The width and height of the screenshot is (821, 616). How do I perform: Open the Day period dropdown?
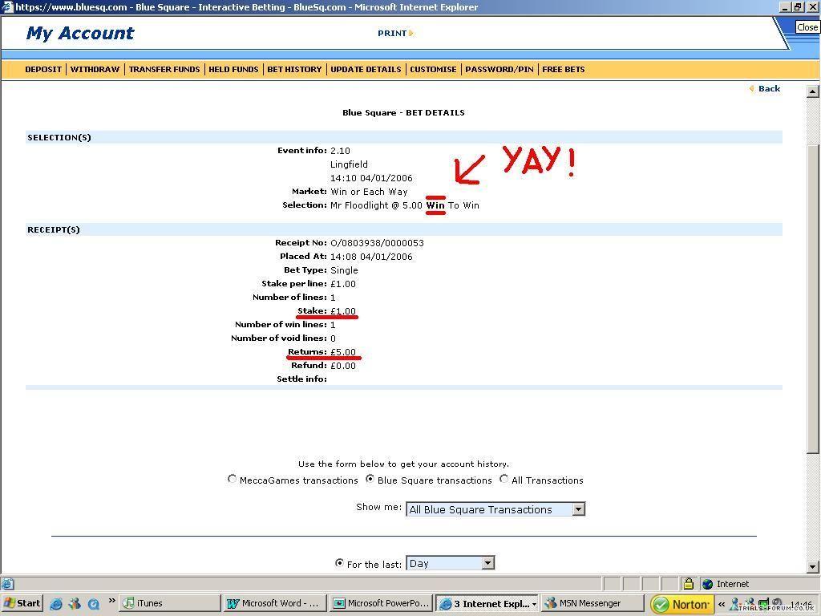pyautogui.click(x=451, y=563)
